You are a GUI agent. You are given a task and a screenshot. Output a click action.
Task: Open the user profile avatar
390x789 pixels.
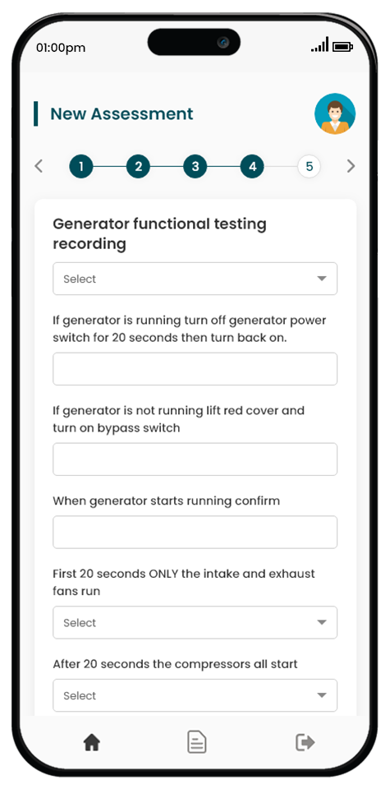335,113
